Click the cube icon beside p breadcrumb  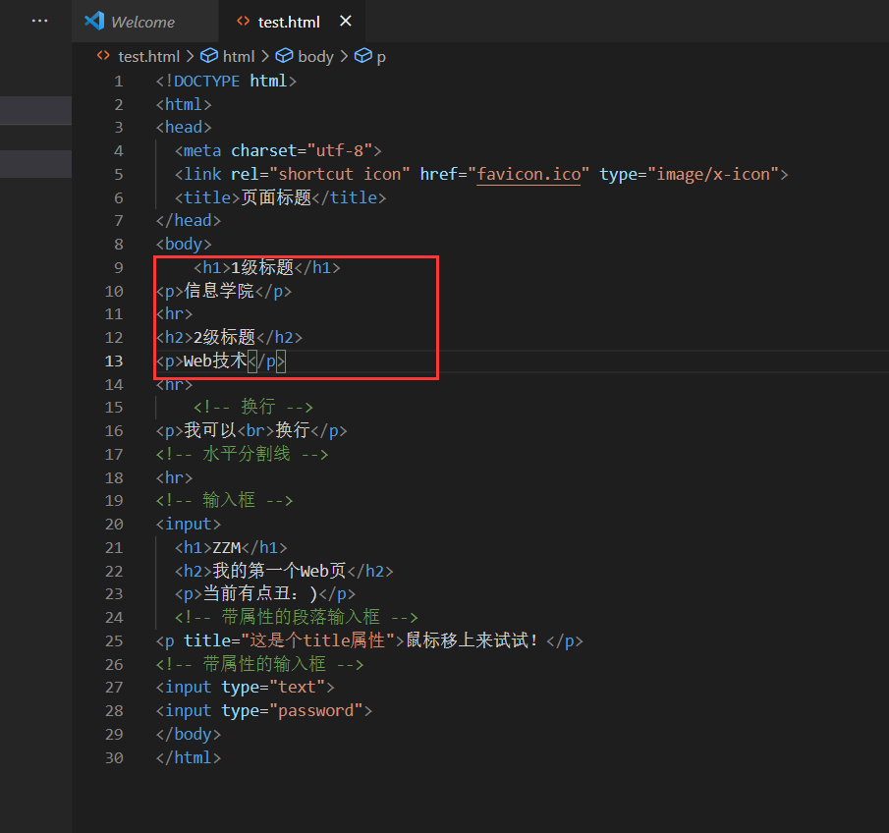click(x=362, y=56)
